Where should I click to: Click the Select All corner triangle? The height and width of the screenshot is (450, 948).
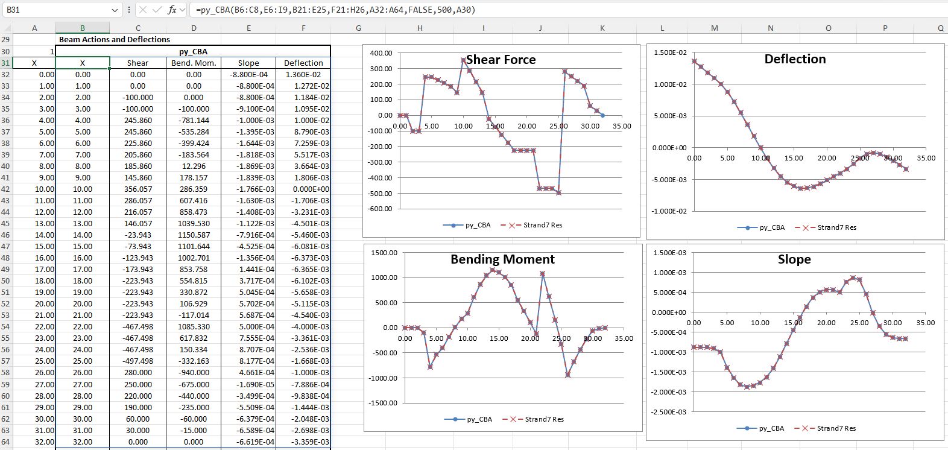pyautogui.click(x=7, y=28)
